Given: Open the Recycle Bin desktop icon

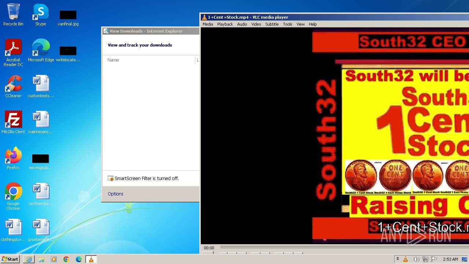Looking at the screenshot, I should point(13,15).
